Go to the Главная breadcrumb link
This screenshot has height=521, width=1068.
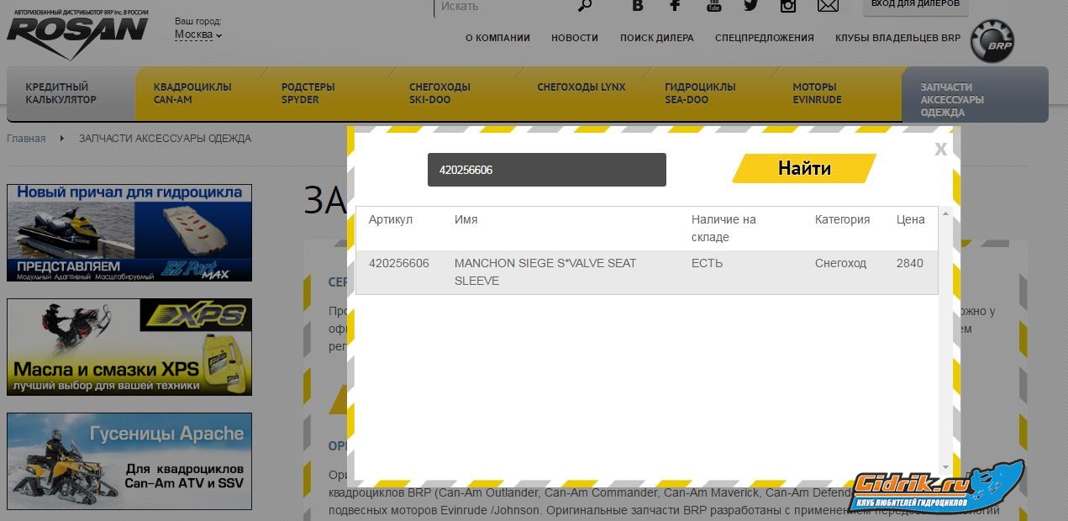coord(26,139)
